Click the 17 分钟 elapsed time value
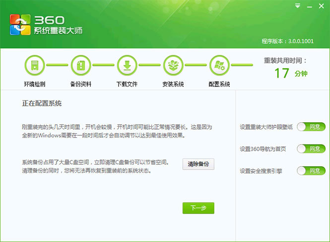The width and height of the screenshot is (330, 242). (291, 73)
